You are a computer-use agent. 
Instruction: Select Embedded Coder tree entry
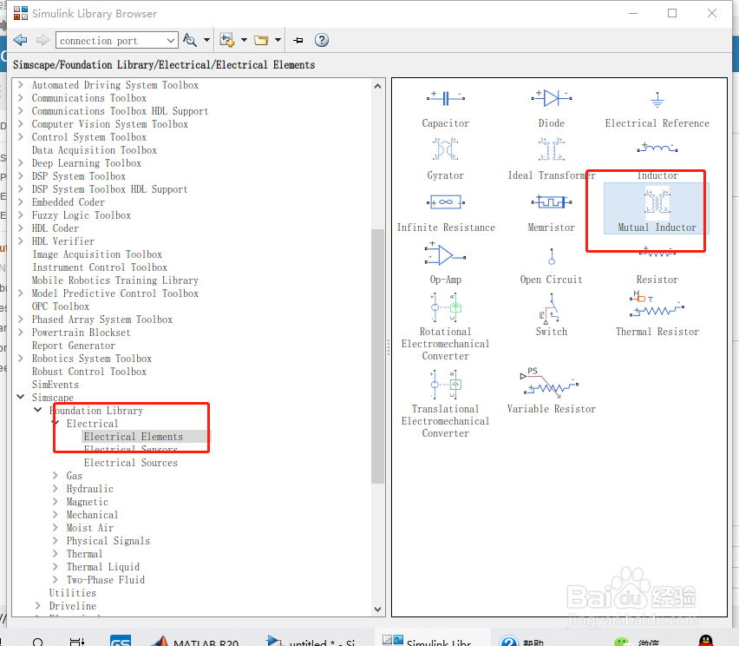point(69,202)
